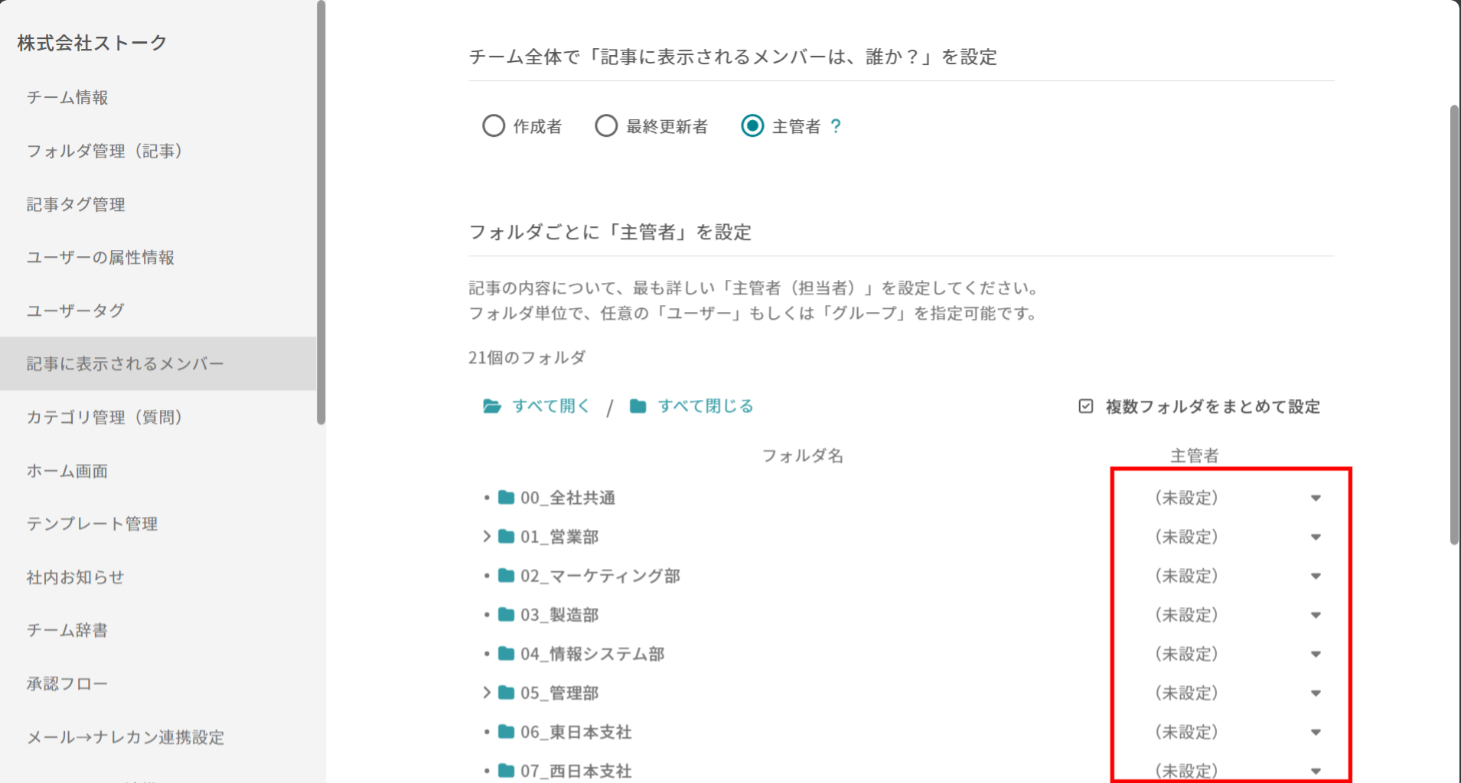This screenshot has height=783, width=1461.
Task: Open the 主管者 dropdown for 00_全社共通
Action: pos(1315,498)
